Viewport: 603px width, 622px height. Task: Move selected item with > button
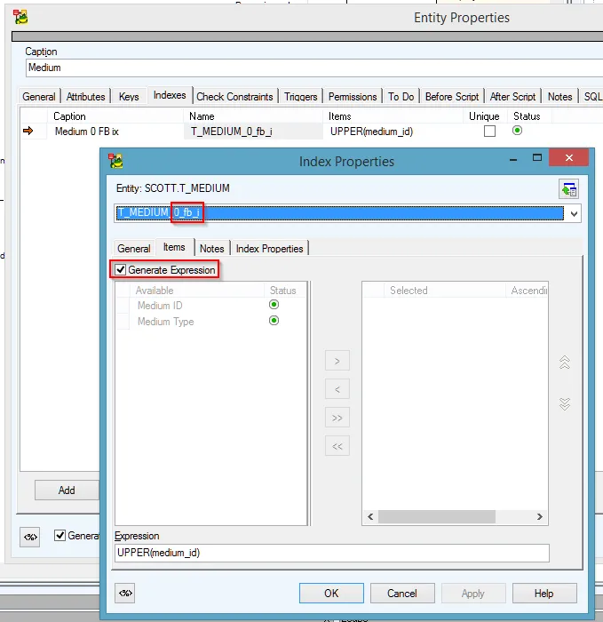coord(337,361)
